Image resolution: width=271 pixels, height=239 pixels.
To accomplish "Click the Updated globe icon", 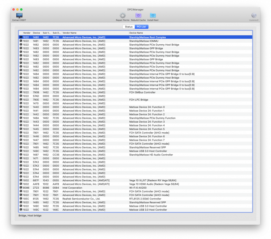I will coord(254,15).
